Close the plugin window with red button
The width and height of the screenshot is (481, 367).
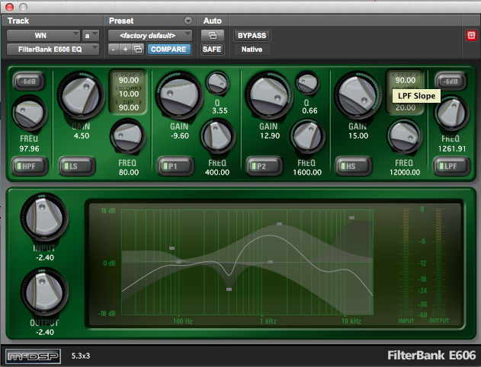9,7
